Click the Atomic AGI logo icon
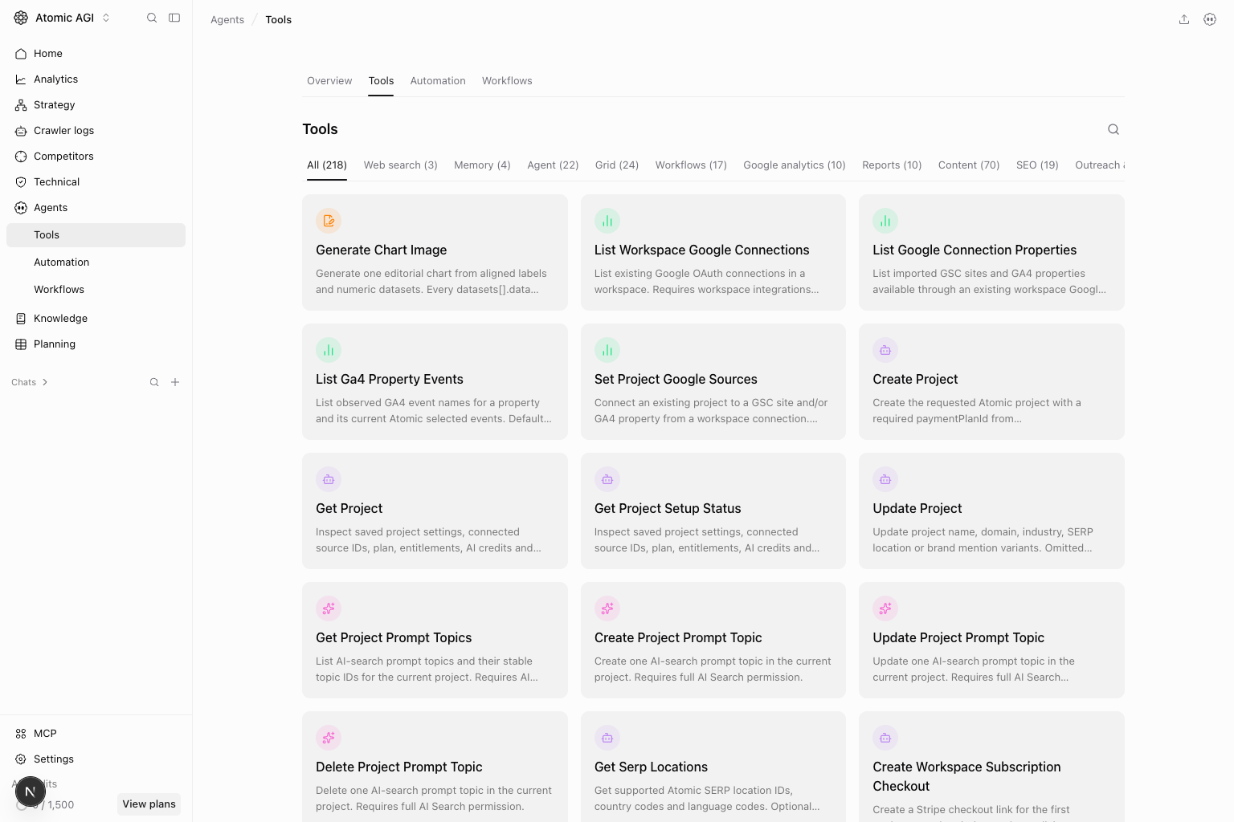The image size is (1234, 822). tap(21, 18)
